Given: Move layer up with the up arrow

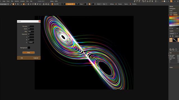Looking at the screenshot, I should 170,36.
